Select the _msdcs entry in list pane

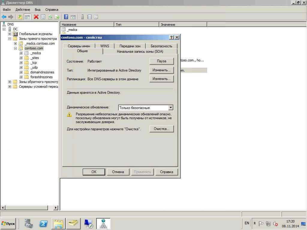(72, 30)
